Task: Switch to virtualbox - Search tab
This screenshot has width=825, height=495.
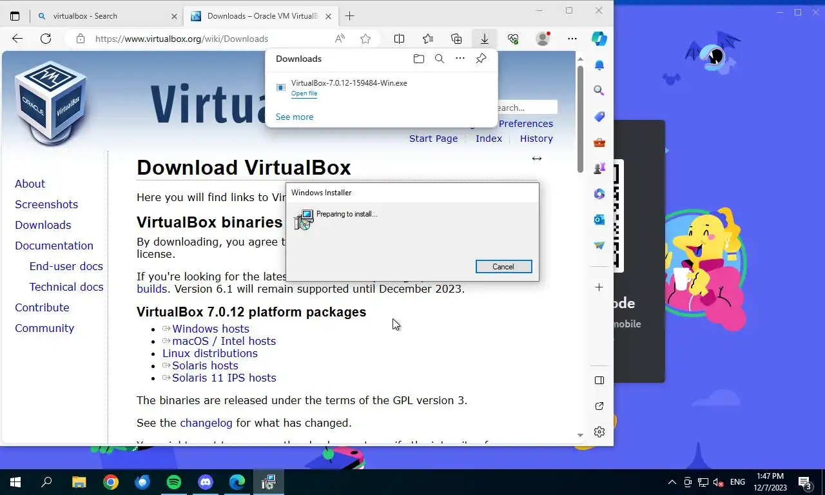Action: pos(106,16)
